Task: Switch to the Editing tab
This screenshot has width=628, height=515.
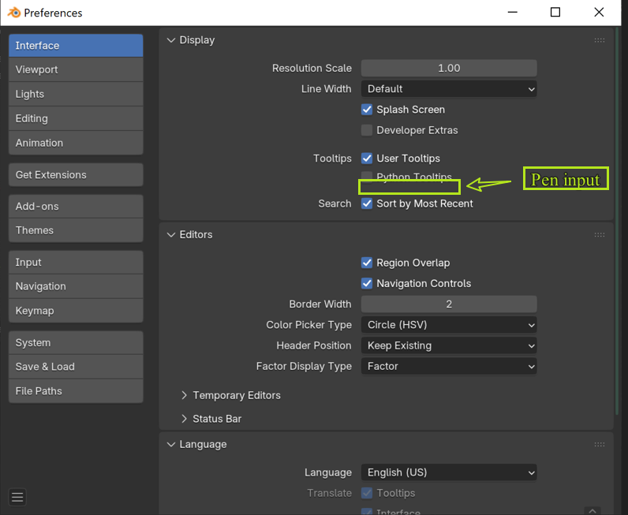Action: point(76,118)
